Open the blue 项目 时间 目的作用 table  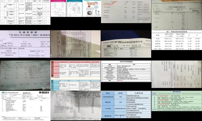coord(126,104)
